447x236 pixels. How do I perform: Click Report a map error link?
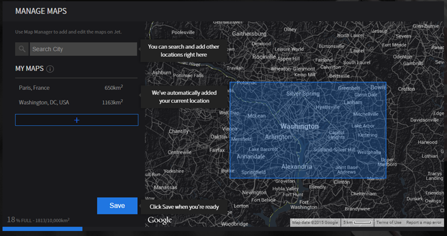pos(423,222)
